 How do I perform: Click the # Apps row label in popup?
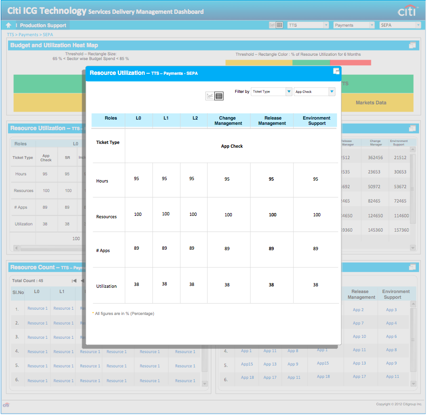tap(103, 251)
